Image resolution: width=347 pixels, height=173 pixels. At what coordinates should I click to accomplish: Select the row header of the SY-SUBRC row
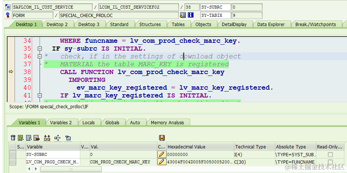pos(13,154)
